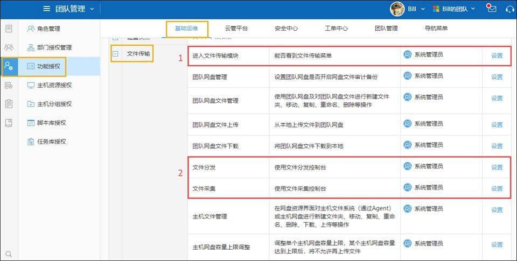This screenshot has height=261, width=517.
Task: Select the 文件分发 function name
Action: pos(204,167)
